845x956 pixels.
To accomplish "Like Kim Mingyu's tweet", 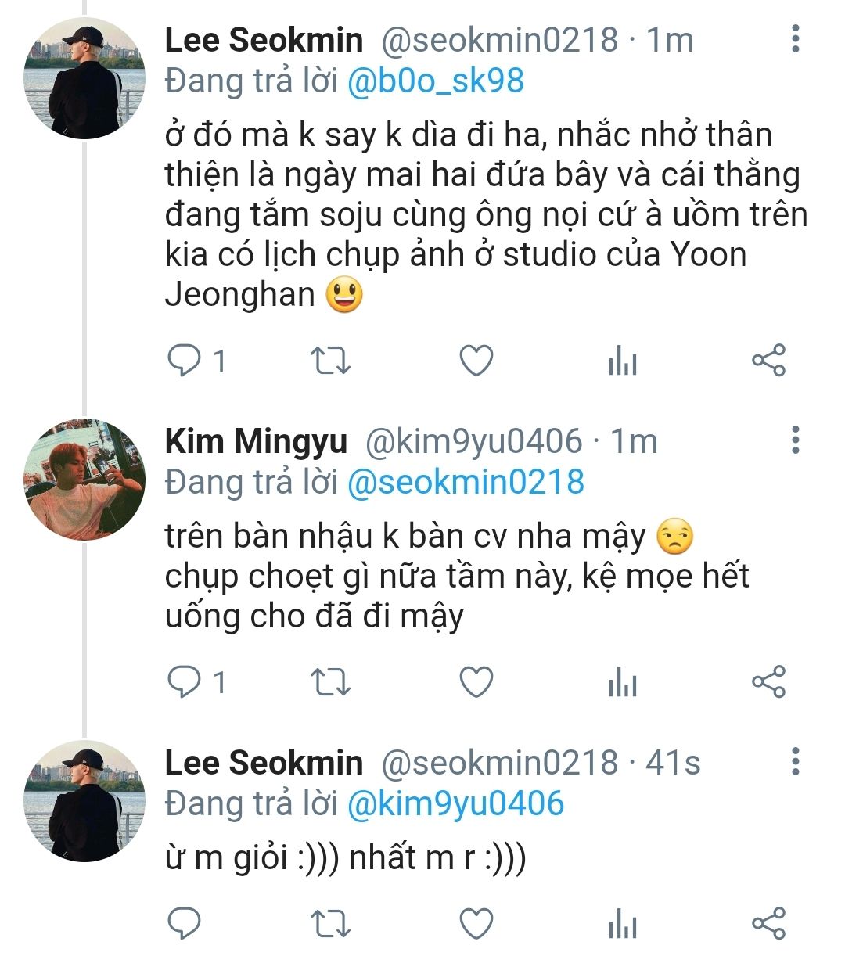I will coord(476,682).
